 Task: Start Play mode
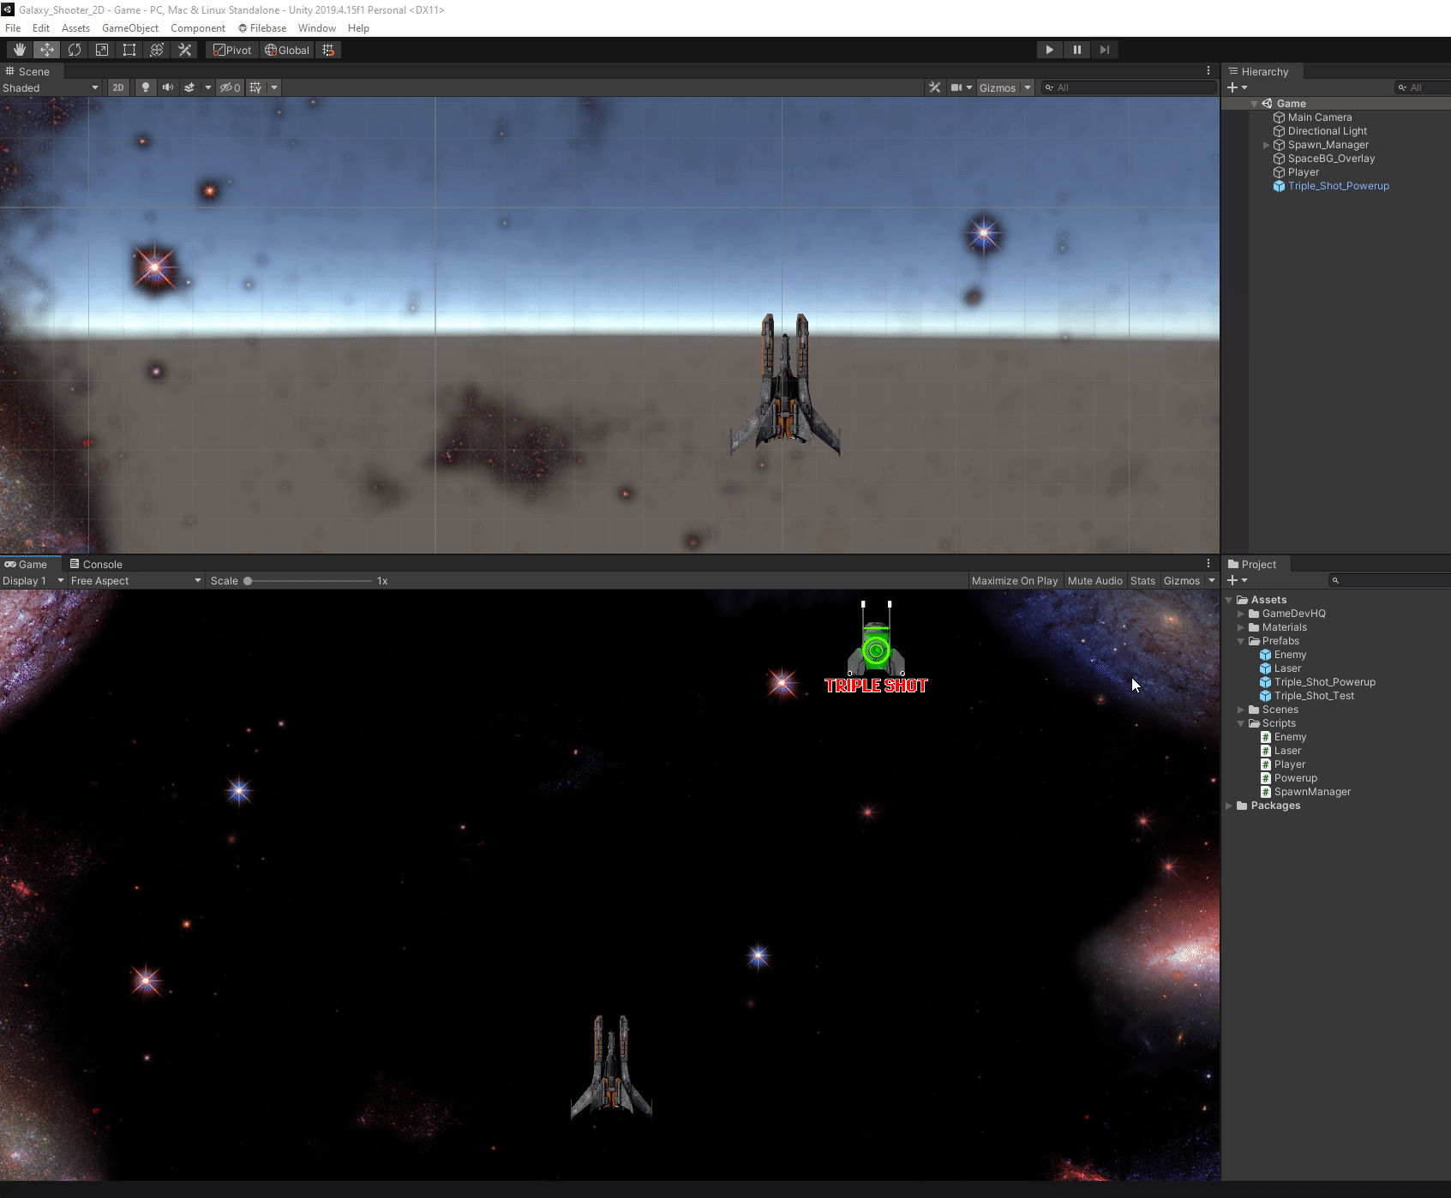[1049, 50]
